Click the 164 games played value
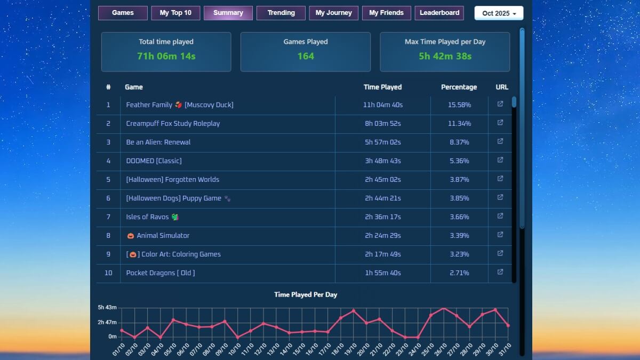The image size is (640, 360). [306, 57]
